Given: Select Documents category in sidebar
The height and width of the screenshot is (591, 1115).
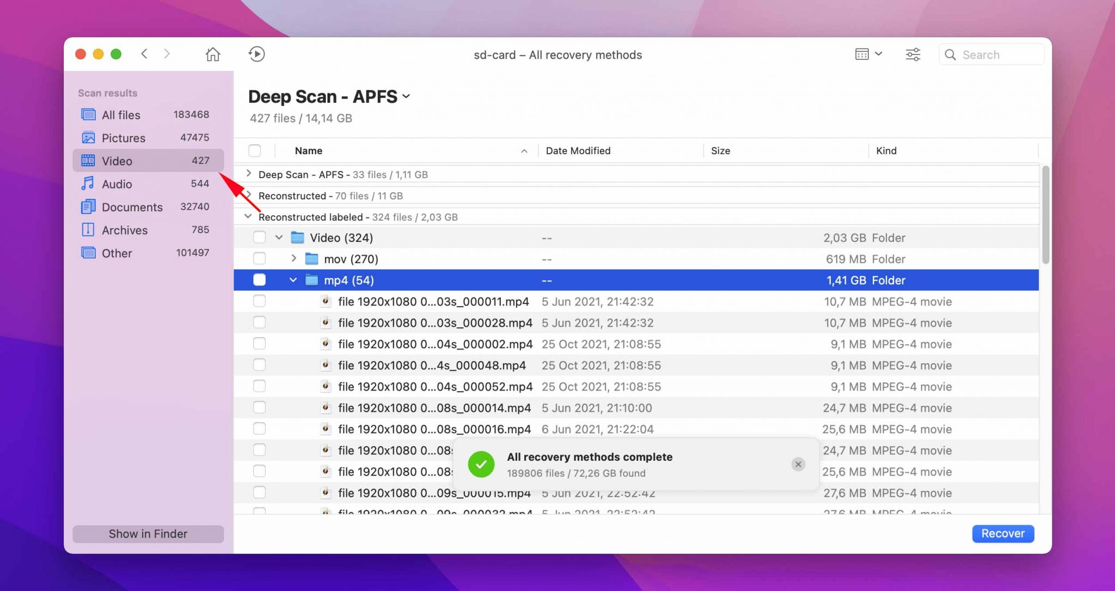Looking at the screenshot, I should point(148,207).
